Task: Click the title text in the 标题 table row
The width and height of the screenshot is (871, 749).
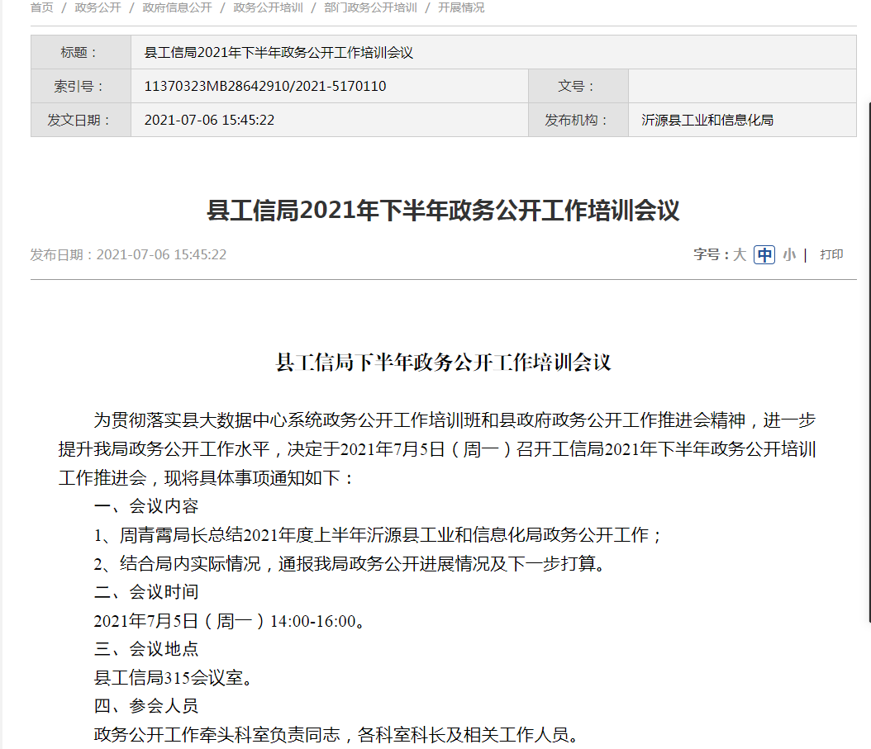Action: coord(278,53)
